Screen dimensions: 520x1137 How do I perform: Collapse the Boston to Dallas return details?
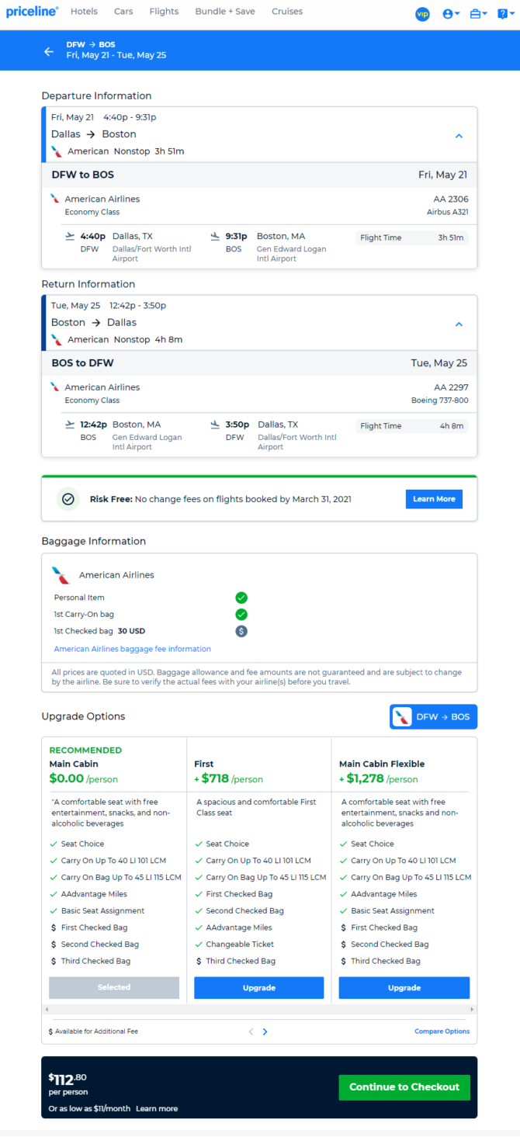[459, 324]
